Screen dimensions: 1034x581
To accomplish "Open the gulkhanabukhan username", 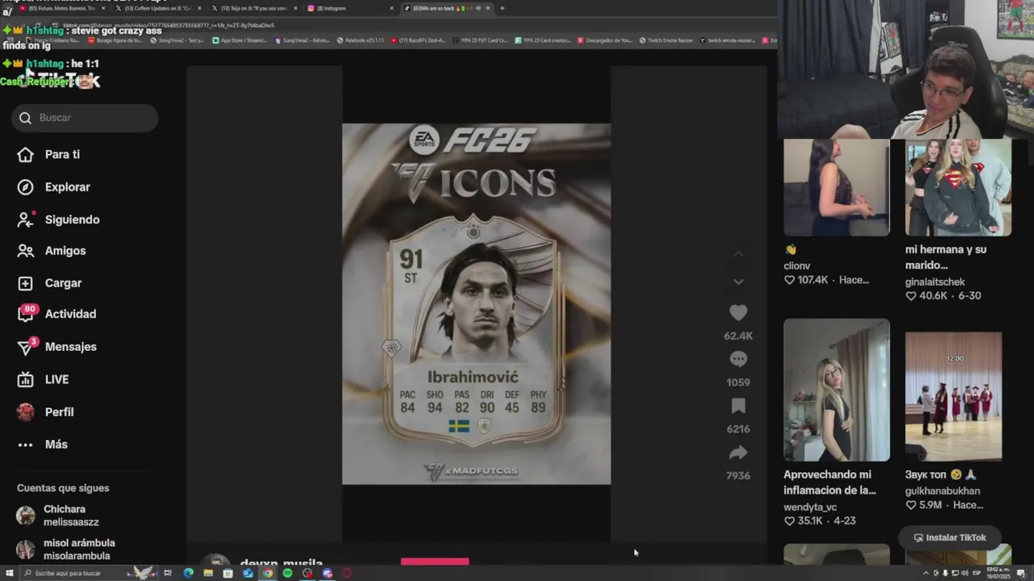I will (943, 491).
